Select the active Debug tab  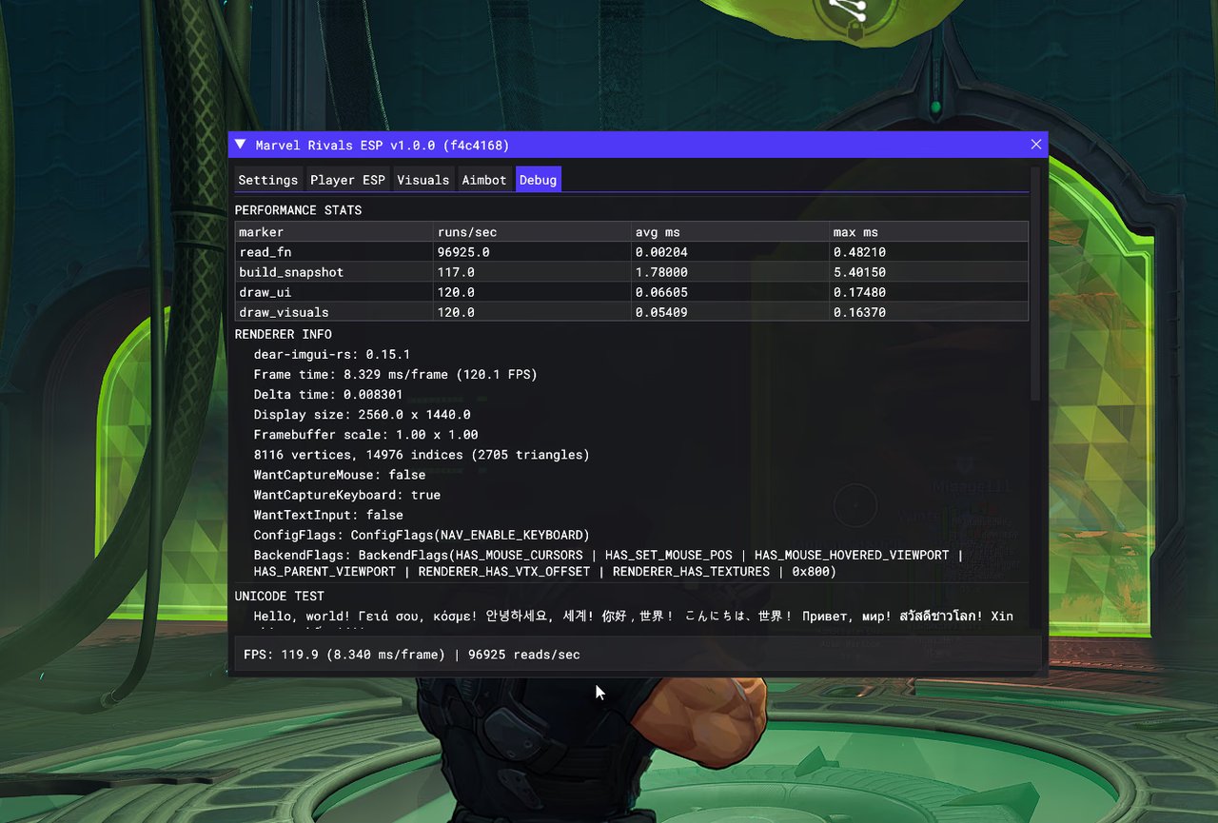click(539, 180)
